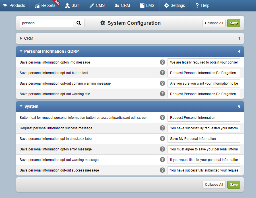
Task: Select Staff from the navigation bar
Action: click(72, 5)
